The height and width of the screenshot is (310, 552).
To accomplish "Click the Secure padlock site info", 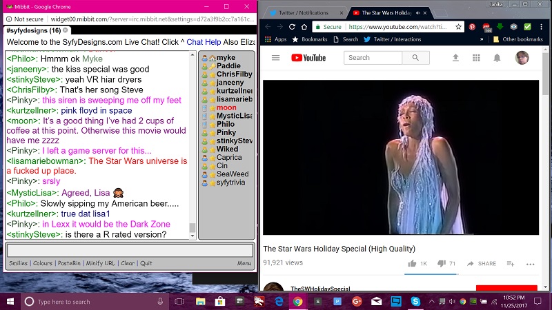I will [327, 27].
